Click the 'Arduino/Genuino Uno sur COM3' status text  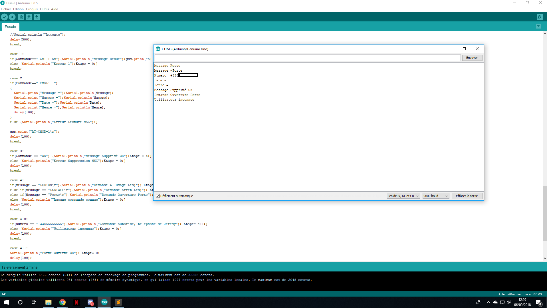click(x=520, y=294)
